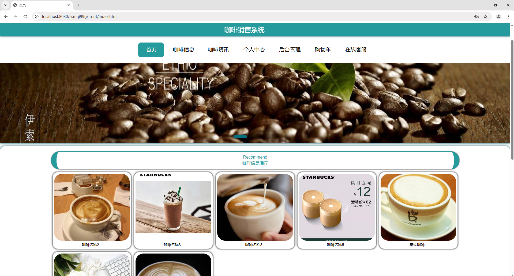Screen dimensions: 514x276
Task: Open the 咖啡名称2 product image
Action: pos(92,207)
